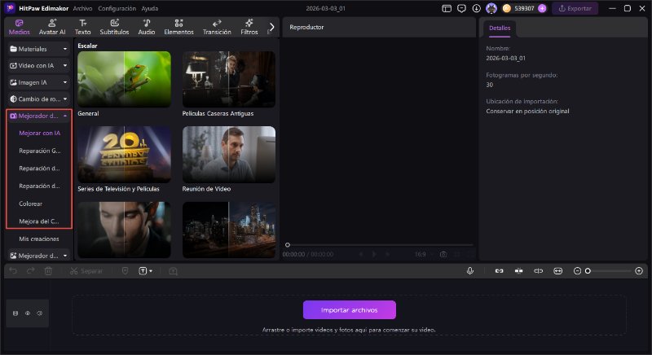Collapse the Mejorador d... section above Mejorar con IA

pos(38,116)
